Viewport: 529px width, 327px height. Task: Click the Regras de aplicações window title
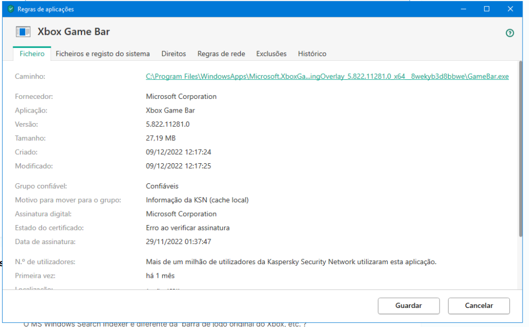coord(45,9)
